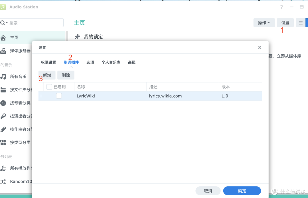
Task: Select the LyricWiki name cell
Action: tap(86, 96)
